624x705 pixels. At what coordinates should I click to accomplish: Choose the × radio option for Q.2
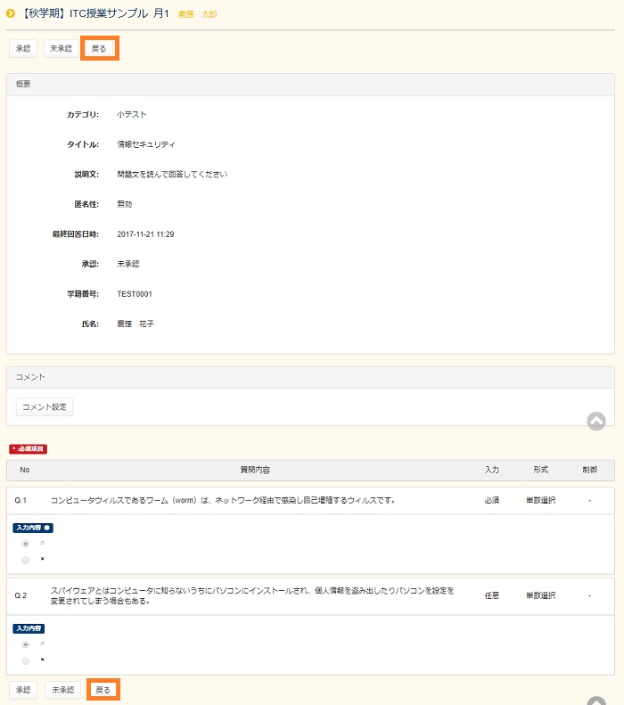coord(26,660)
